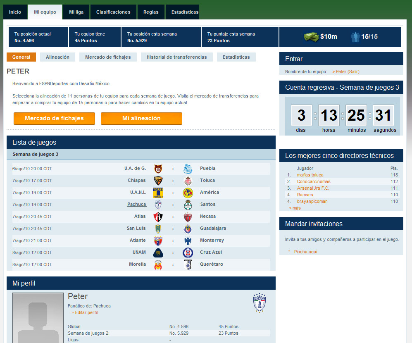Click the Atlas team crest

pyautogui.click(x=158, y=217)
